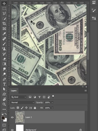
Task: Select the Dodge tool
Action: tap(4, 74)
